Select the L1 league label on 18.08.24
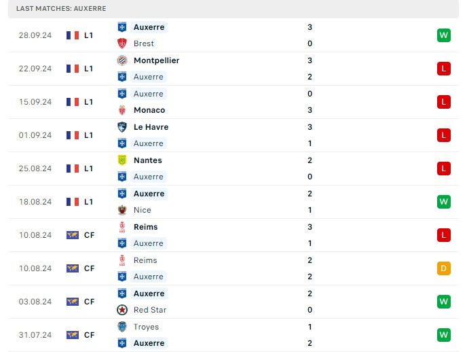This screenshot has width=467, height=352. (89, 202)
